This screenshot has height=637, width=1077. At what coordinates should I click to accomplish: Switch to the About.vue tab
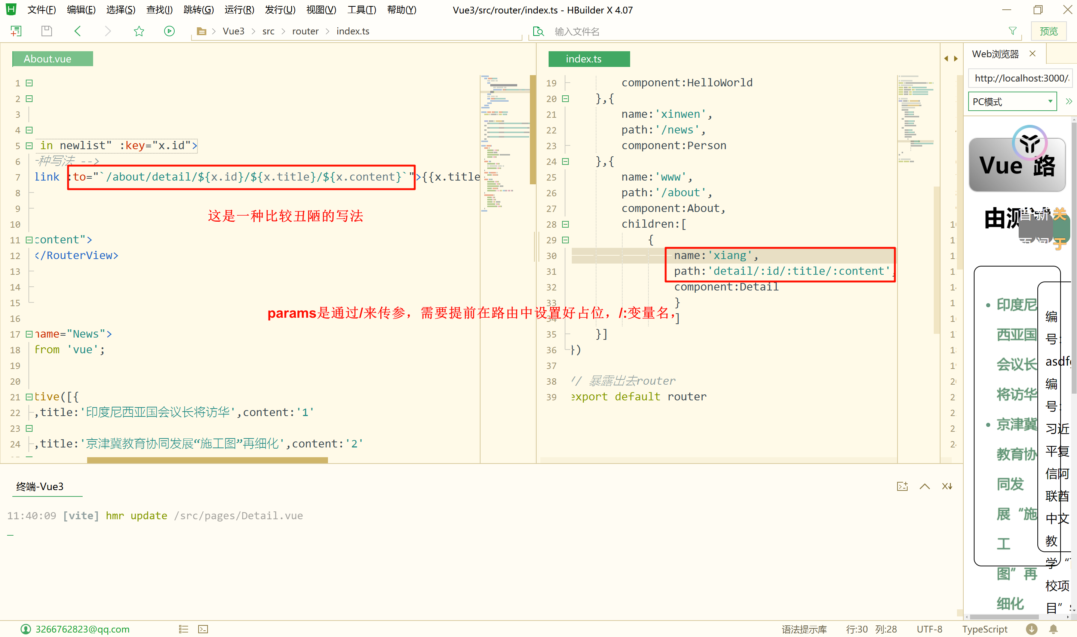pyautogui.click(x=52, y=59)
